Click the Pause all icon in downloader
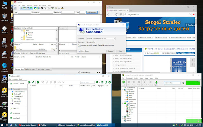The width and height of the screenshot is (203, 127). click(150, 82)
